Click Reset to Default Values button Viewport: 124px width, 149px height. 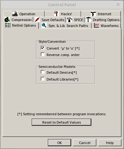(x=62, y=122)
